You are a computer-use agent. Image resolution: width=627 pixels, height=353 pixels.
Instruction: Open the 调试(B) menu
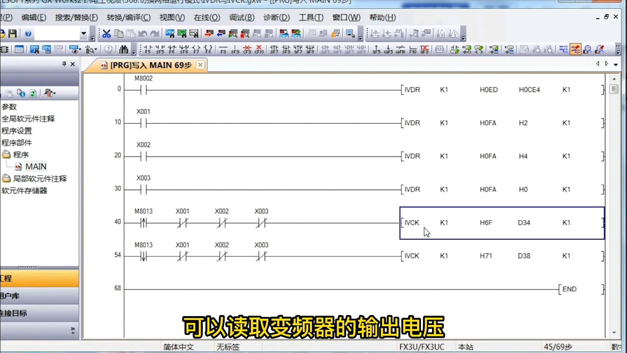pos(242,18)
